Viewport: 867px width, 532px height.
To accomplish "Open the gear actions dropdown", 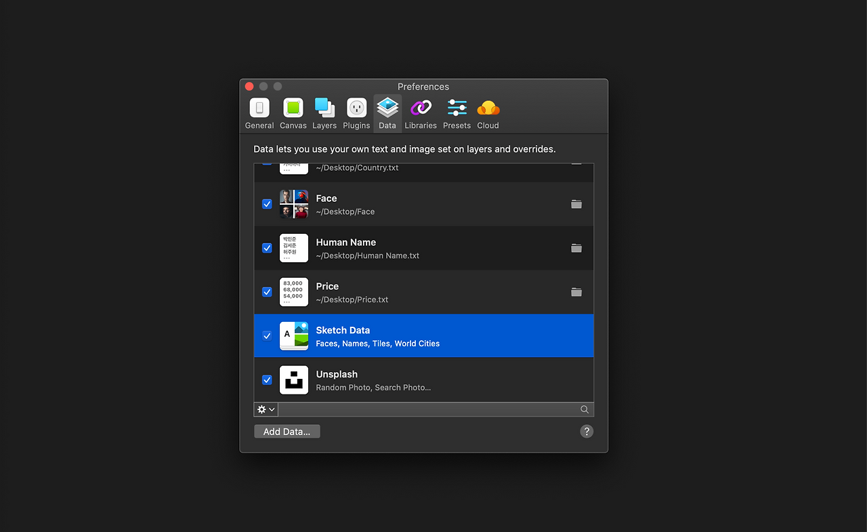I will point(265,409).
